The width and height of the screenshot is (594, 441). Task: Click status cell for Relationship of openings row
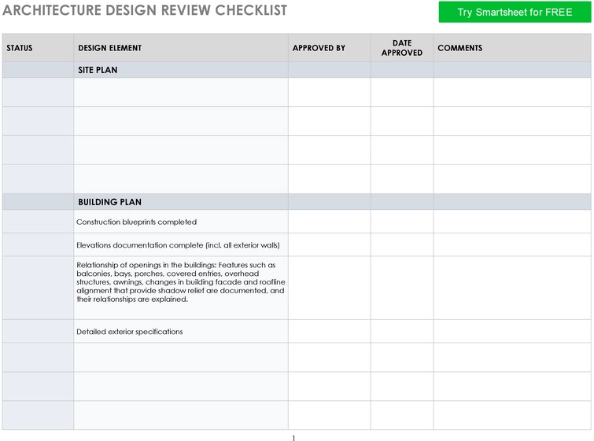click(x=38, y=288)
